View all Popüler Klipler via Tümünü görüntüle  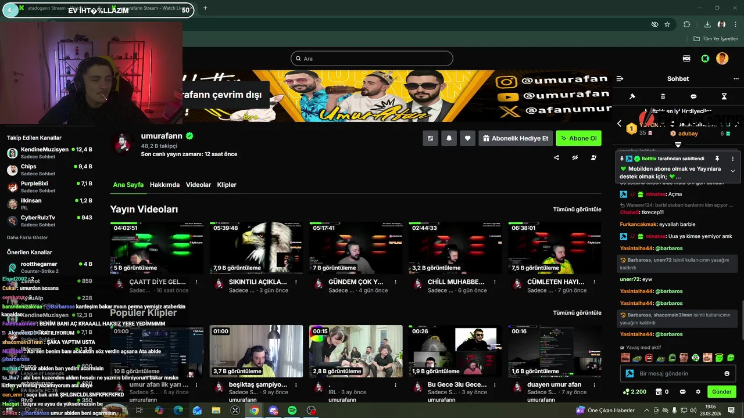click(577, 312)
